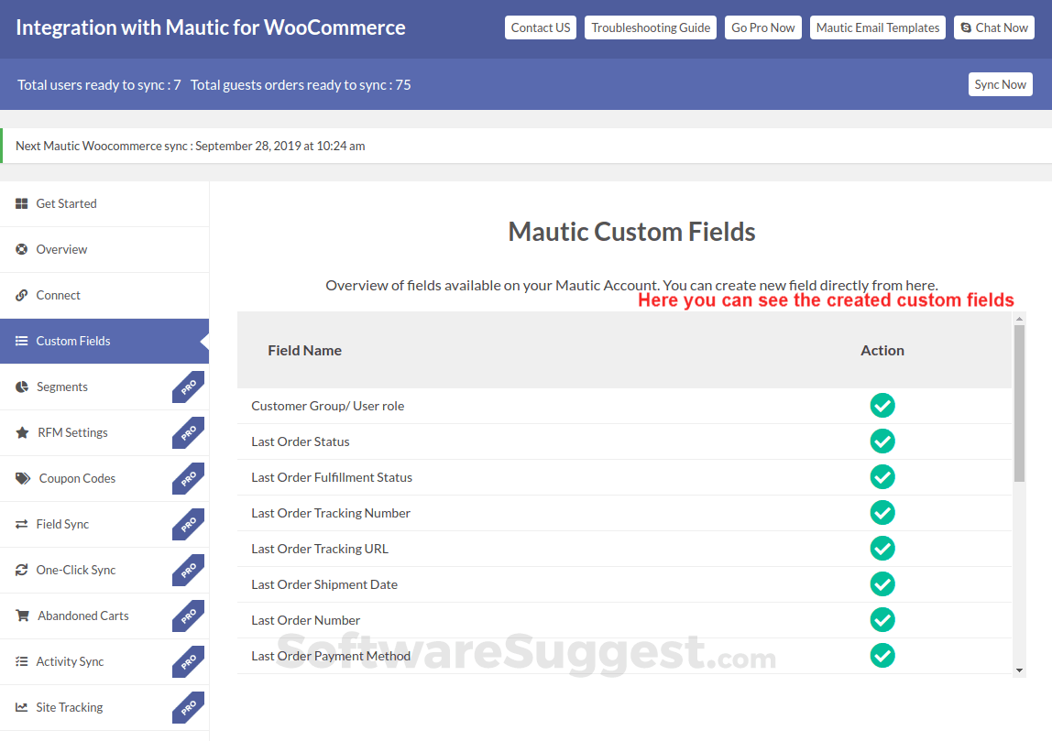Select the Custom Fields menu item
1052x741 pixels.
(x=104, y=341)
